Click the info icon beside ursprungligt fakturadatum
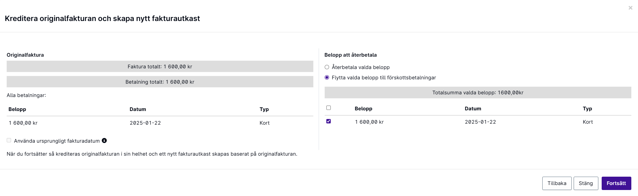 click(x=104, y=141)
